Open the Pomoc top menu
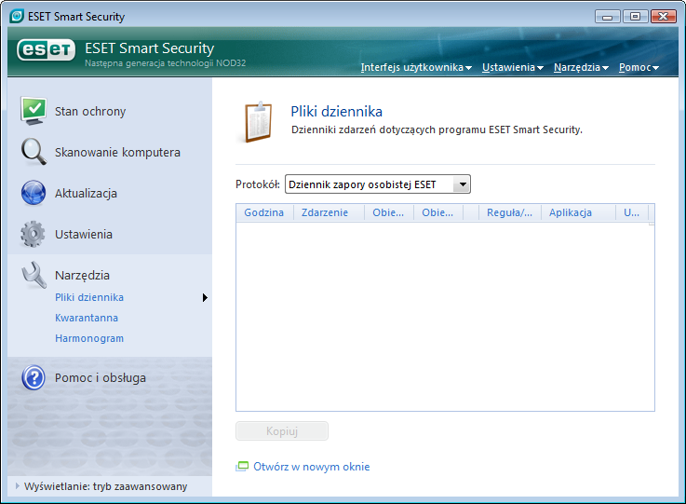The image size is (686, 504). pos(639,67)
